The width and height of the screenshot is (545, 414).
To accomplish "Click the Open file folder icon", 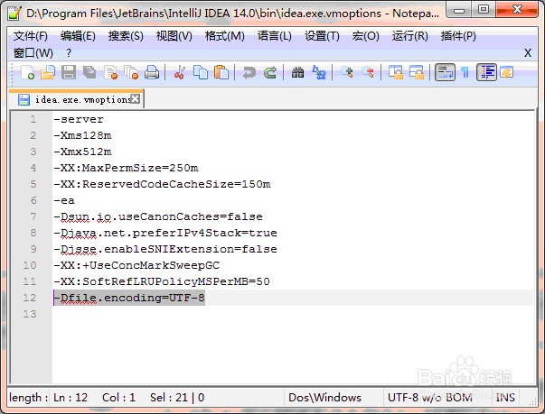I will (48, 73).
